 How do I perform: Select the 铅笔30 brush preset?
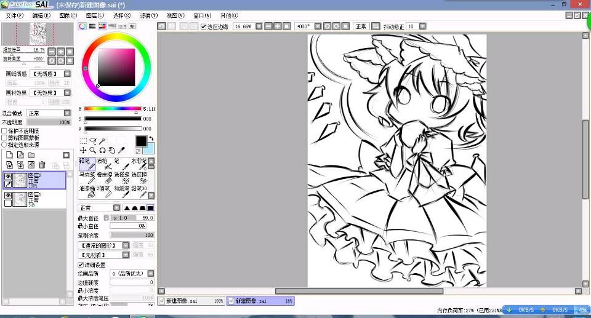click(x=139, y=192)
